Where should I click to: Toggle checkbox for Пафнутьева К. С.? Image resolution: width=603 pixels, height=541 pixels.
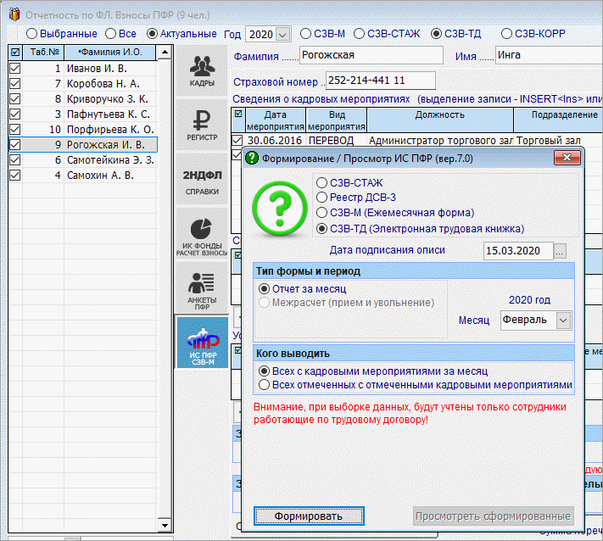(15, 114)
